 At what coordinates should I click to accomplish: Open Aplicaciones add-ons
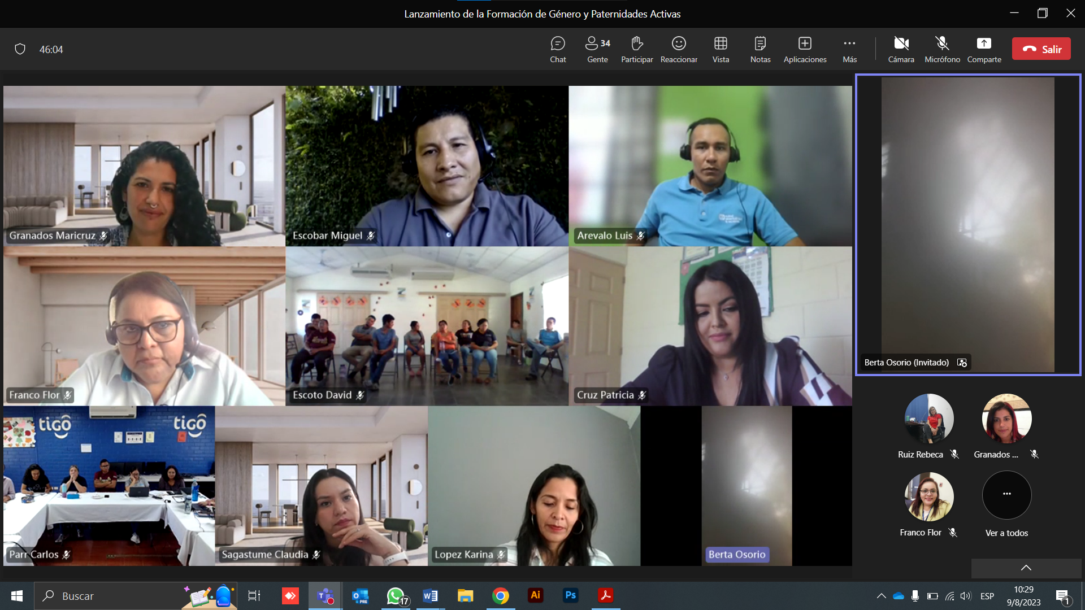click(x=805, y=49)
